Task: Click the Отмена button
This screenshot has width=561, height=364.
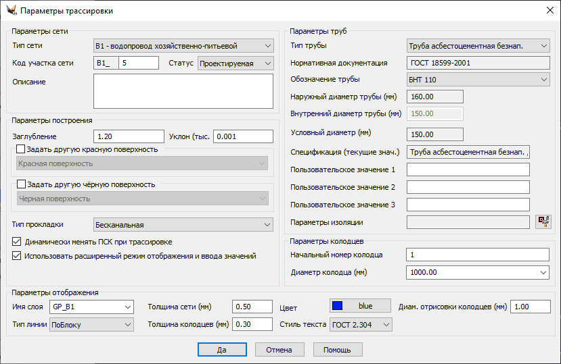Action: point(279,350)
